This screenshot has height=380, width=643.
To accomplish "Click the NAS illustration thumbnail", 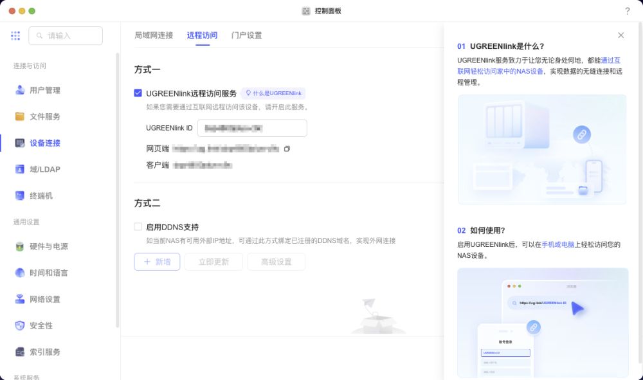I will click(x=541, y=149).
